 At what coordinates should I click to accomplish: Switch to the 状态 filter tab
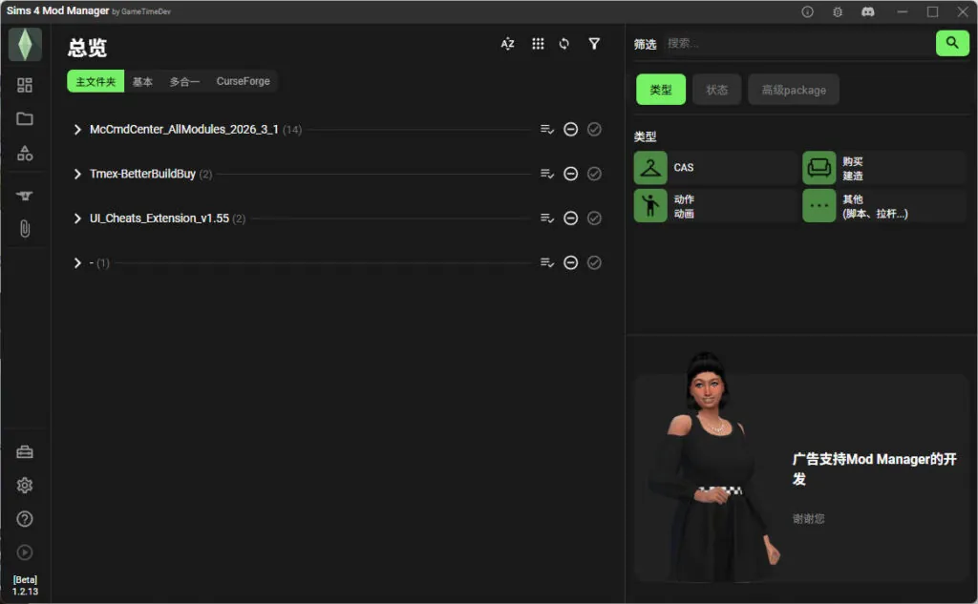(x=716, y=90)
